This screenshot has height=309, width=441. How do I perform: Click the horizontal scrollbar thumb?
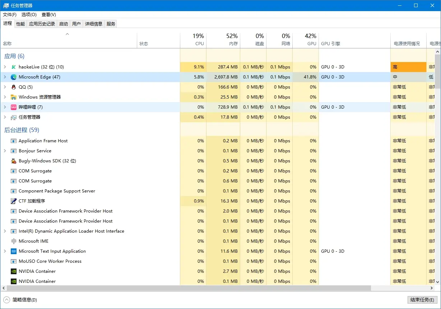189,288
